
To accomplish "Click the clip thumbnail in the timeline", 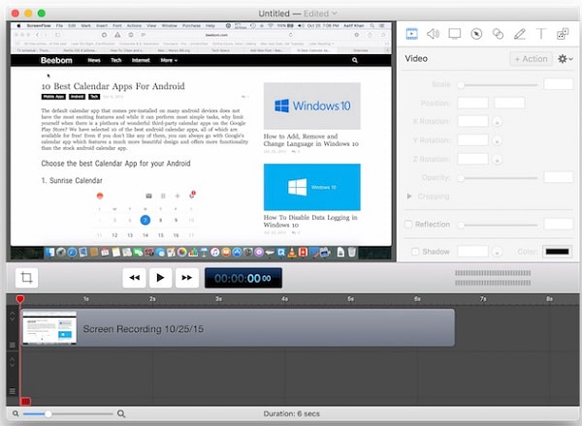I will pyautogui.click(x=49, y=328).
